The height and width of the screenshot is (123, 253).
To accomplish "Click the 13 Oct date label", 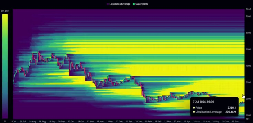I will pyautogui.click(x=71, y=121).
